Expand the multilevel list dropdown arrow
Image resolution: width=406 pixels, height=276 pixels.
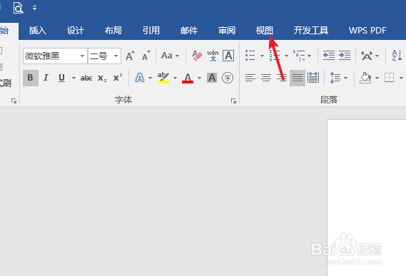(310, 56)
